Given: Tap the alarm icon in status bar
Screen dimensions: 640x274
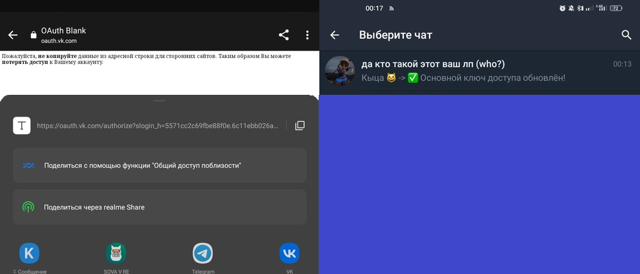Looking at the screenshot, I should click(562, 8).
